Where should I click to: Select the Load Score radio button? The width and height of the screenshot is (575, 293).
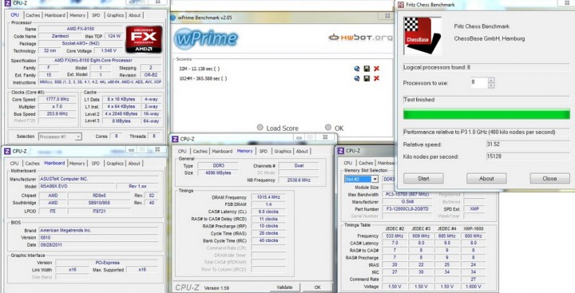pos(260,127)
